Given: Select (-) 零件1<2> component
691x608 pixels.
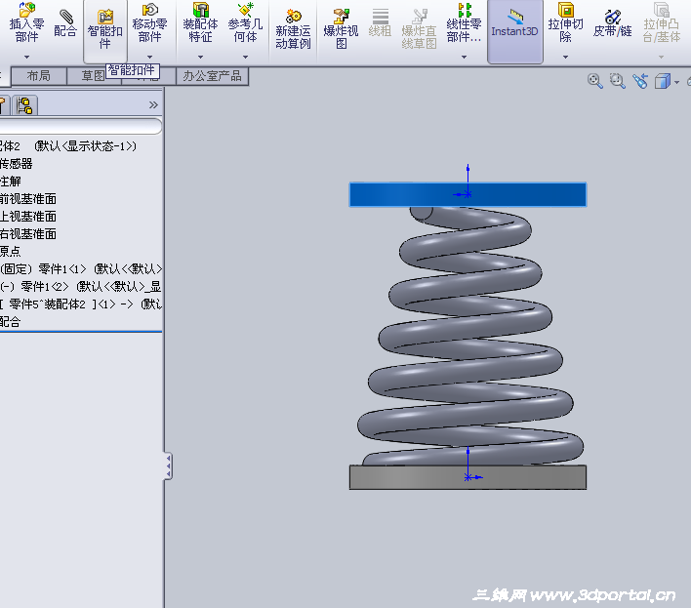Looking at the screenshot, I should click(x=81, y=287).
